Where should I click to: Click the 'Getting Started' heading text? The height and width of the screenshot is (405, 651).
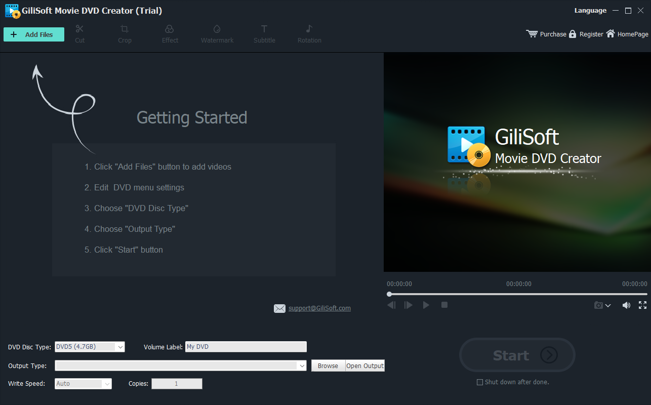pos(192,117)
